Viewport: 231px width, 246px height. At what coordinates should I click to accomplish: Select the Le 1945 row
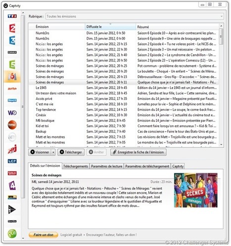point(124,88)
